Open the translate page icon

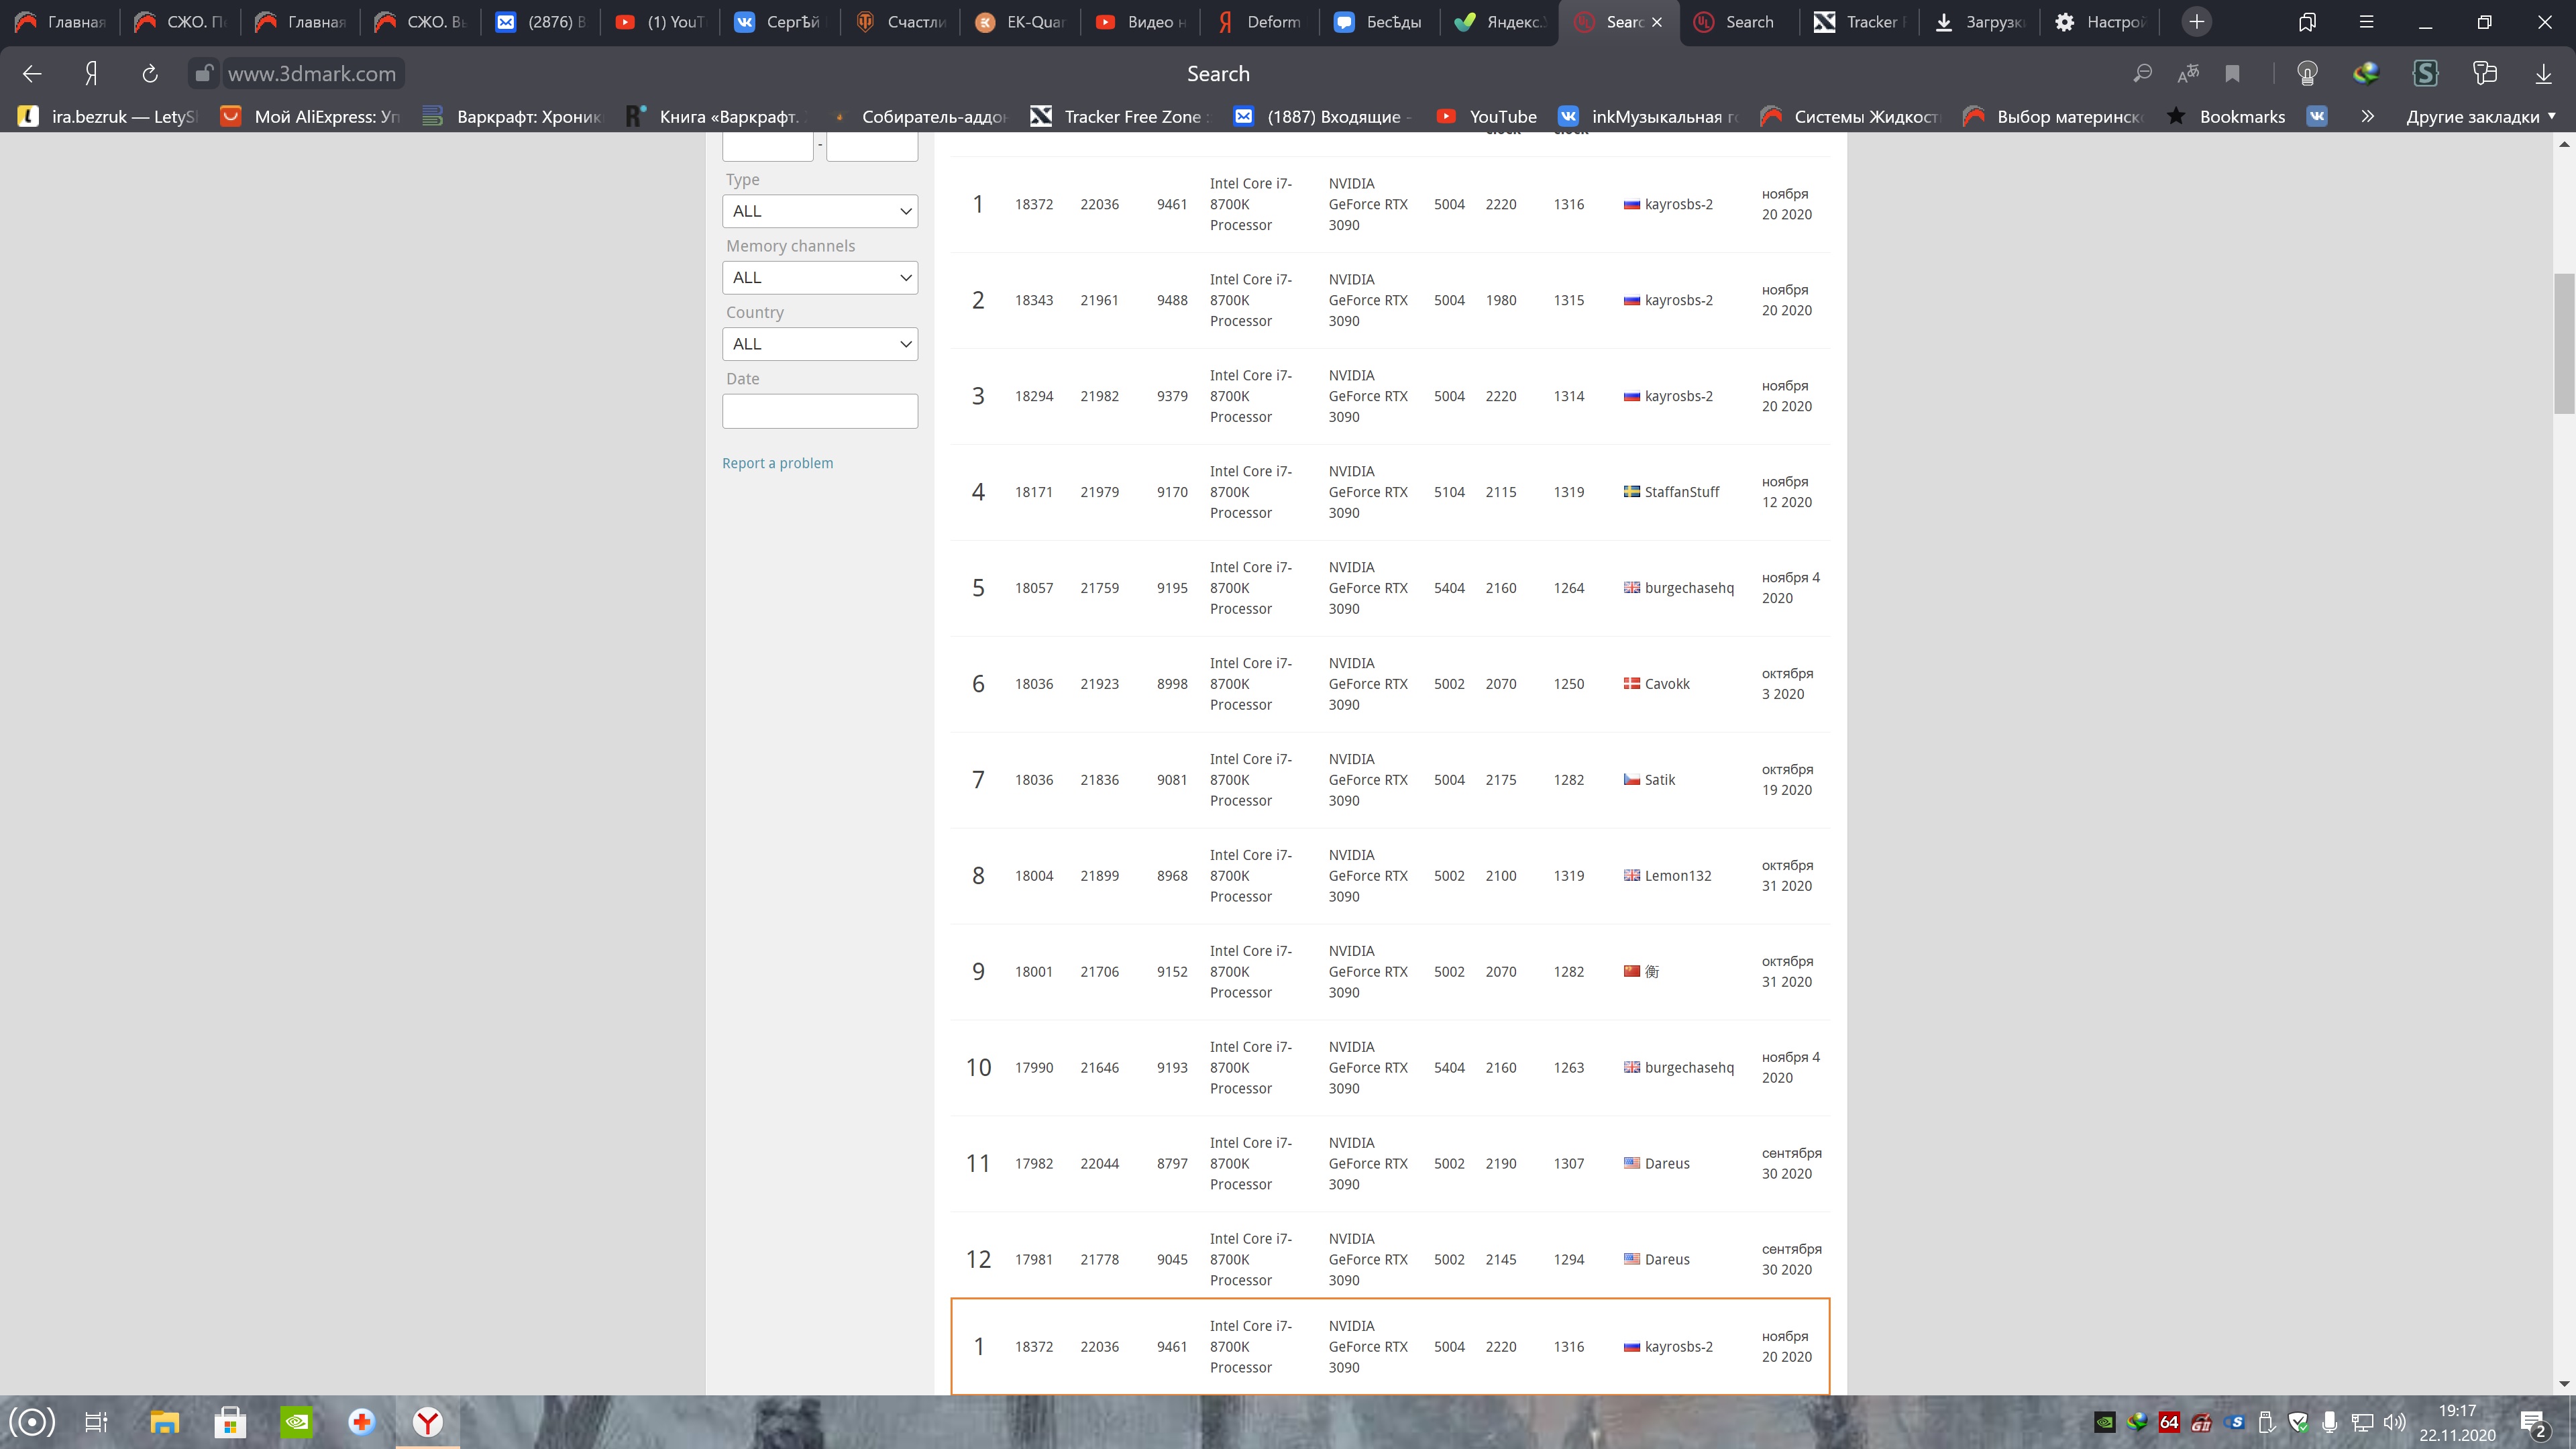click(2188, 73)
